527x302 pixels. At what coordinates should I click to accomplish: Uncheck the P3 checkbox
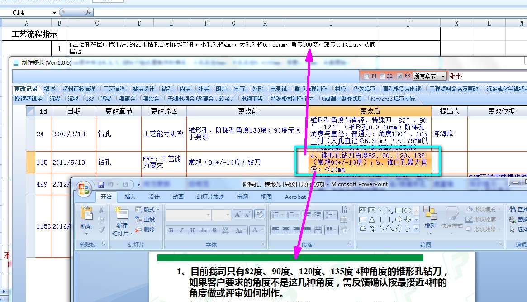click(399, 77)
